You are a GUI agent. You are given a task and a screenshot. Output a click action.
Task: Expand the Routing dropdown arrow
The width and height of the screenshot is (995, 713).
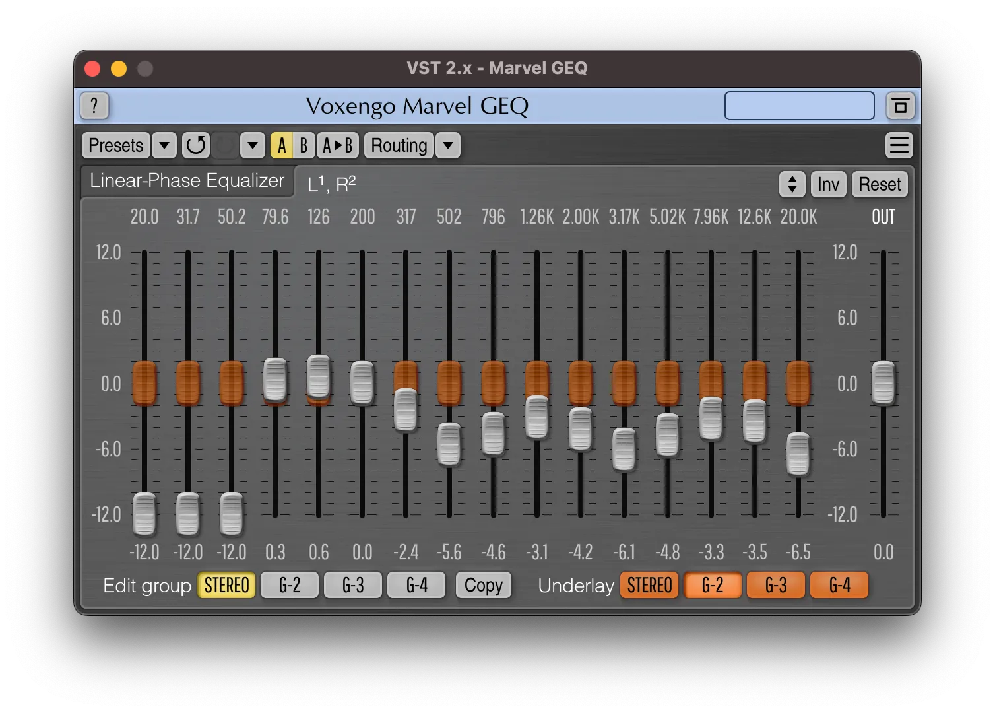point(448,145)
